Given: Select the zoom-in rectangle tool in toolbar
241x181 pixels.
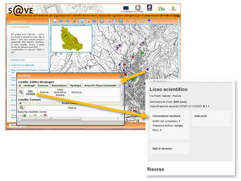Looking at the screenshot, I should (x=81, y=21).
